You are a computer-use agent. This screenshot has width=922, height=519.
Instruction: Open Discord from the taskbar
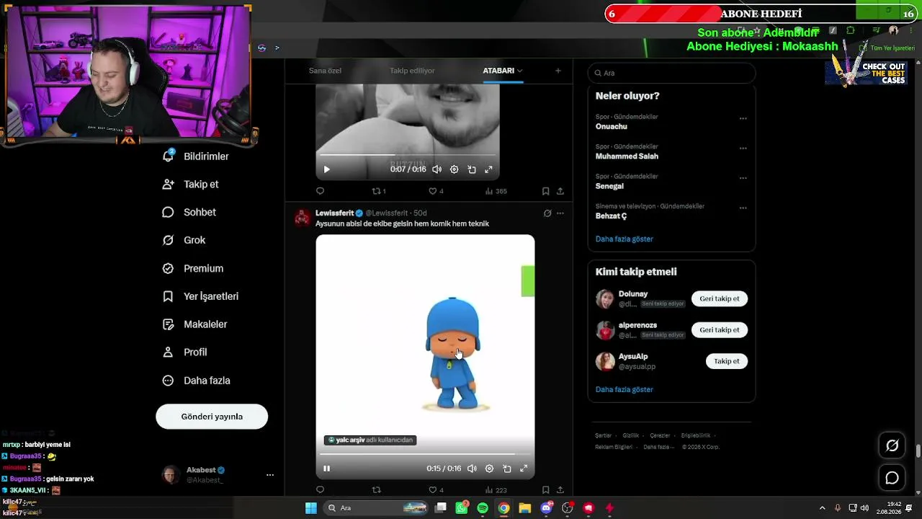pyautogui.click(x=546, y=508)
